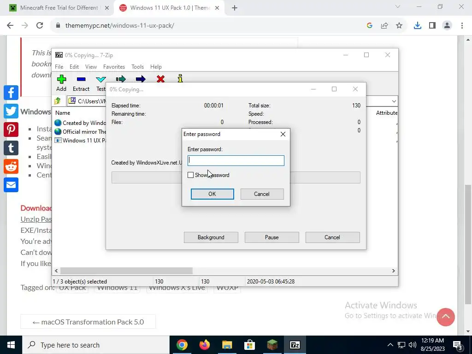Click Cancel button in copying dialog

pos(333,237)
